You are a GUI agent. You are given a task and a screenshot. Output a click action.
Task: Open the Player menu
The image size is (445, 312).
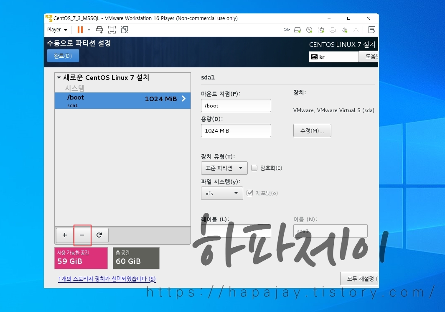click(x=57, y=30)
